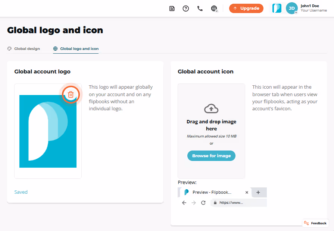The image size is (334, 231).
Task: Open the Feedback widget
Action: [x=315, y=223]
